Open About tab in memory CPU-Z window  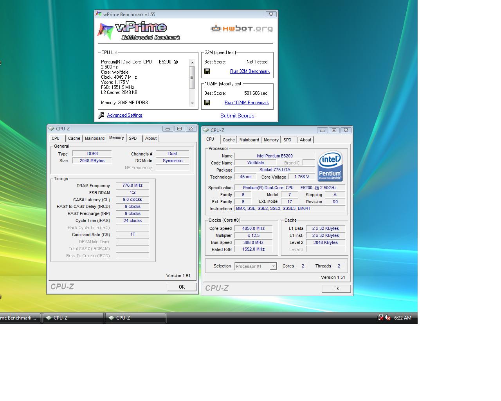click(151, 138)
